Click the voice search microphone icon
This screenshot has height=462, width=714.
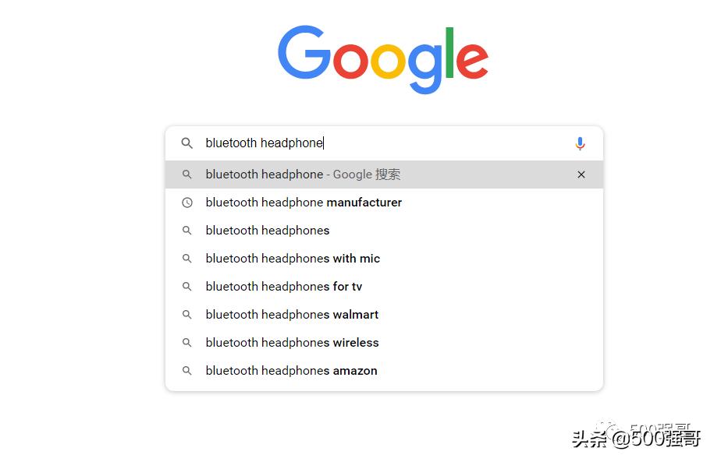(x=580, y=143)
